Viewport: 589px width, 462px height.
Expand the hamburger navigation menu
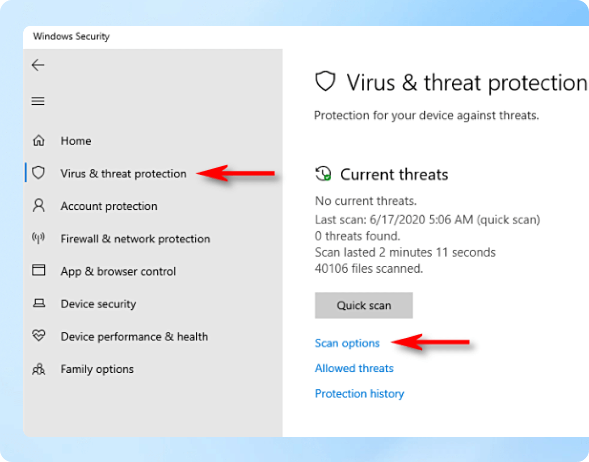(38, 101)
